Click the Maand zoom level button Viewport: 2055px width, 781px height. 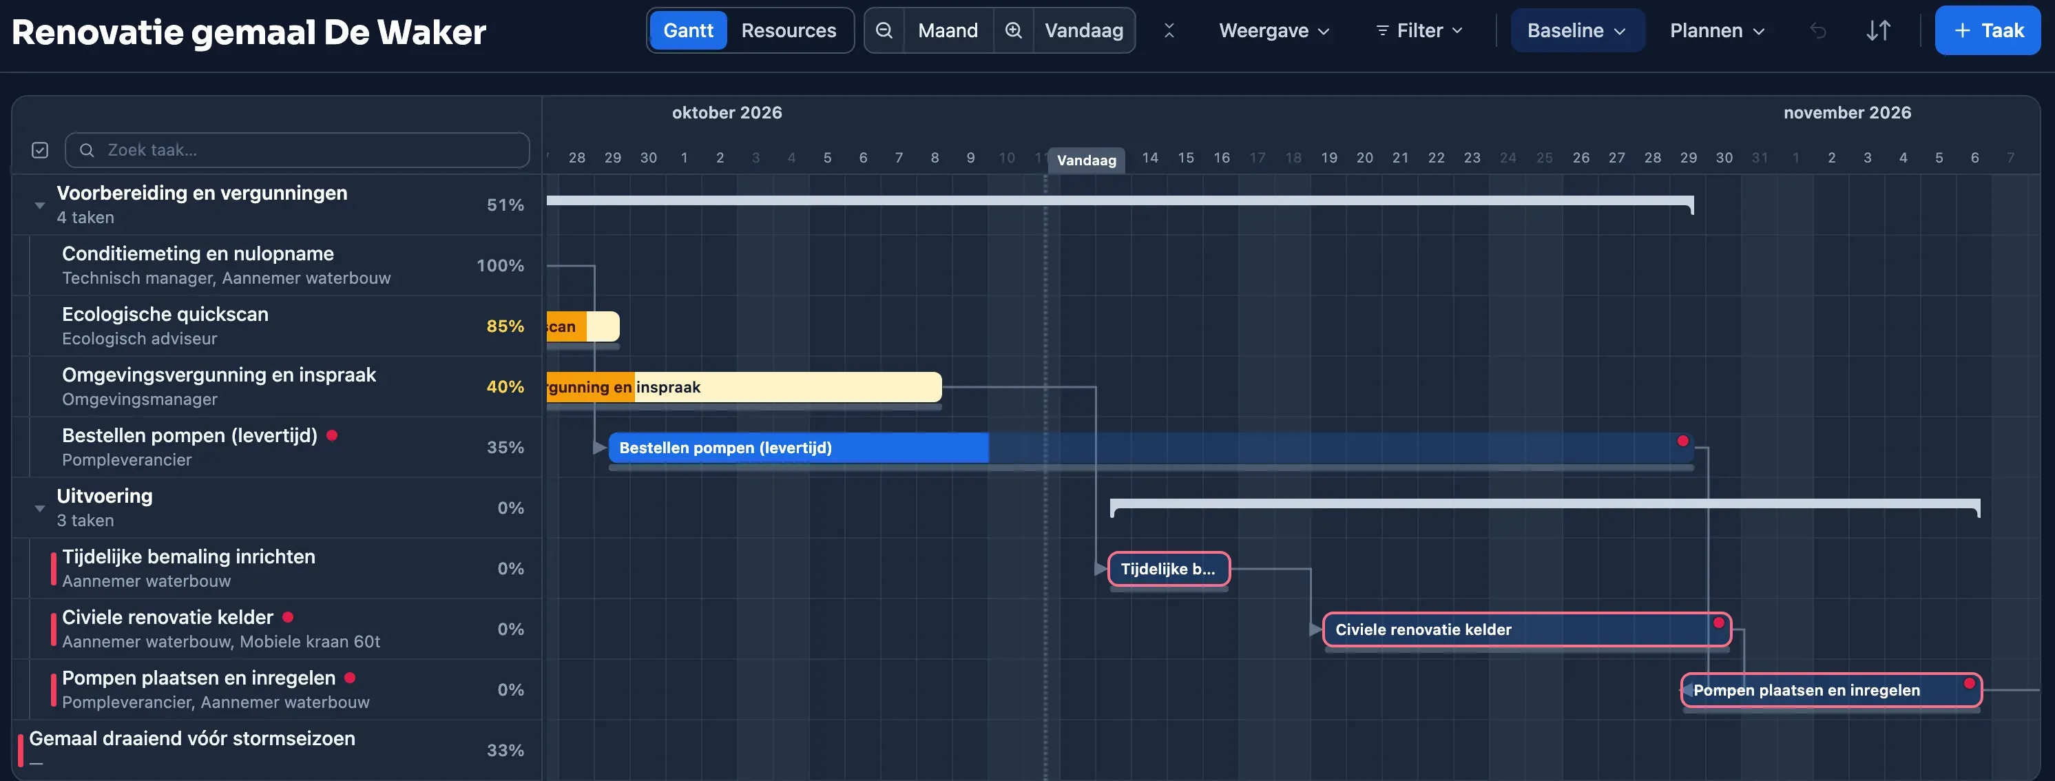948,30
